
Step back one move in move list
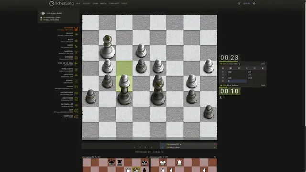click(x=239, y=68)
